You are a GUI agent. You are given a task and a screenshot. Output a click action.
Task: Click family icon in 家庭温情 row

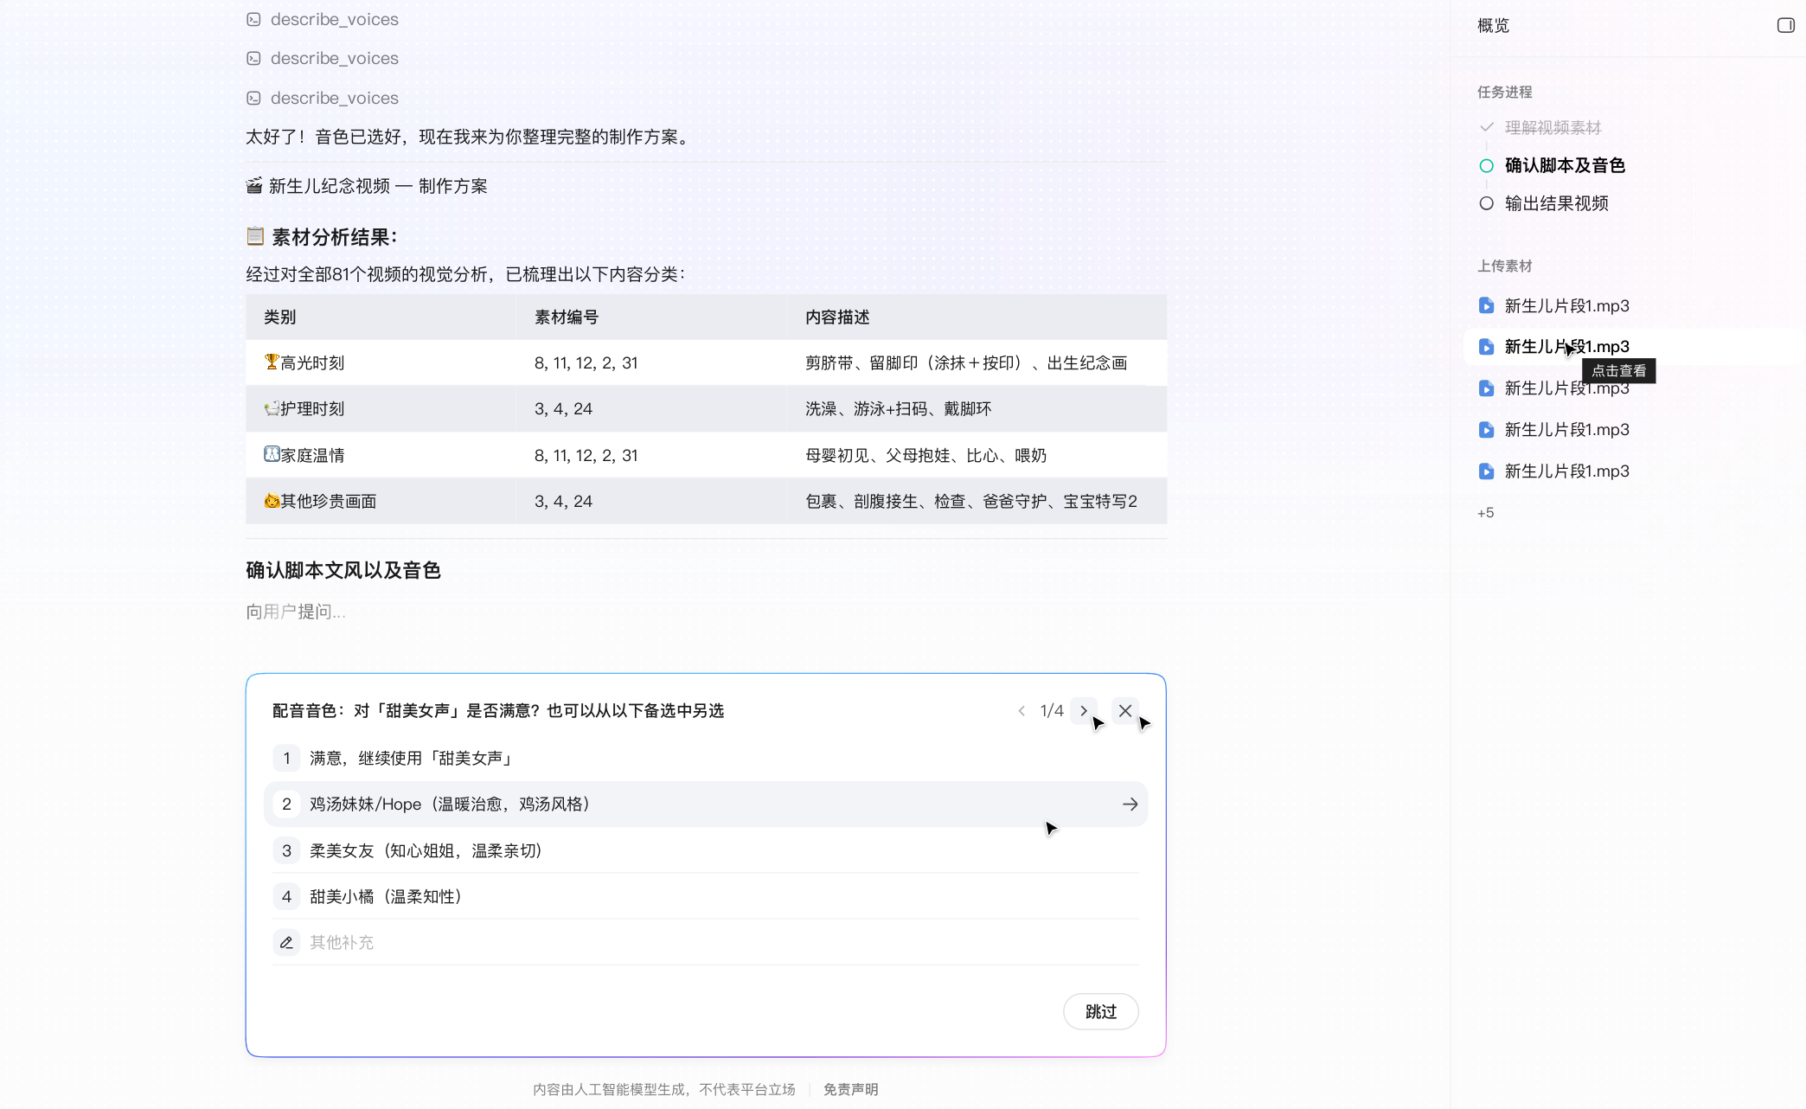(x=272, y=454)
